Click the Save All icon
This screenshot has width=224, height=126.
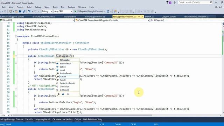pyautogui.click(x=24, y=11)
